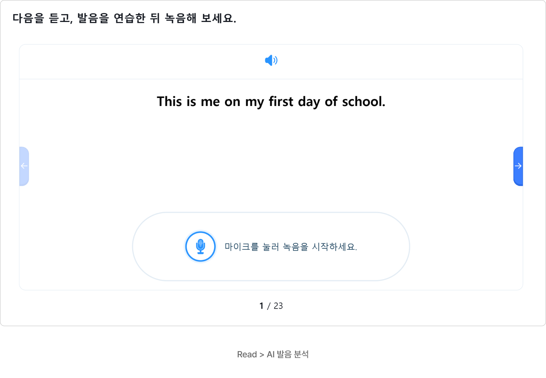Go back with the faded left arrow

[24, 166]
